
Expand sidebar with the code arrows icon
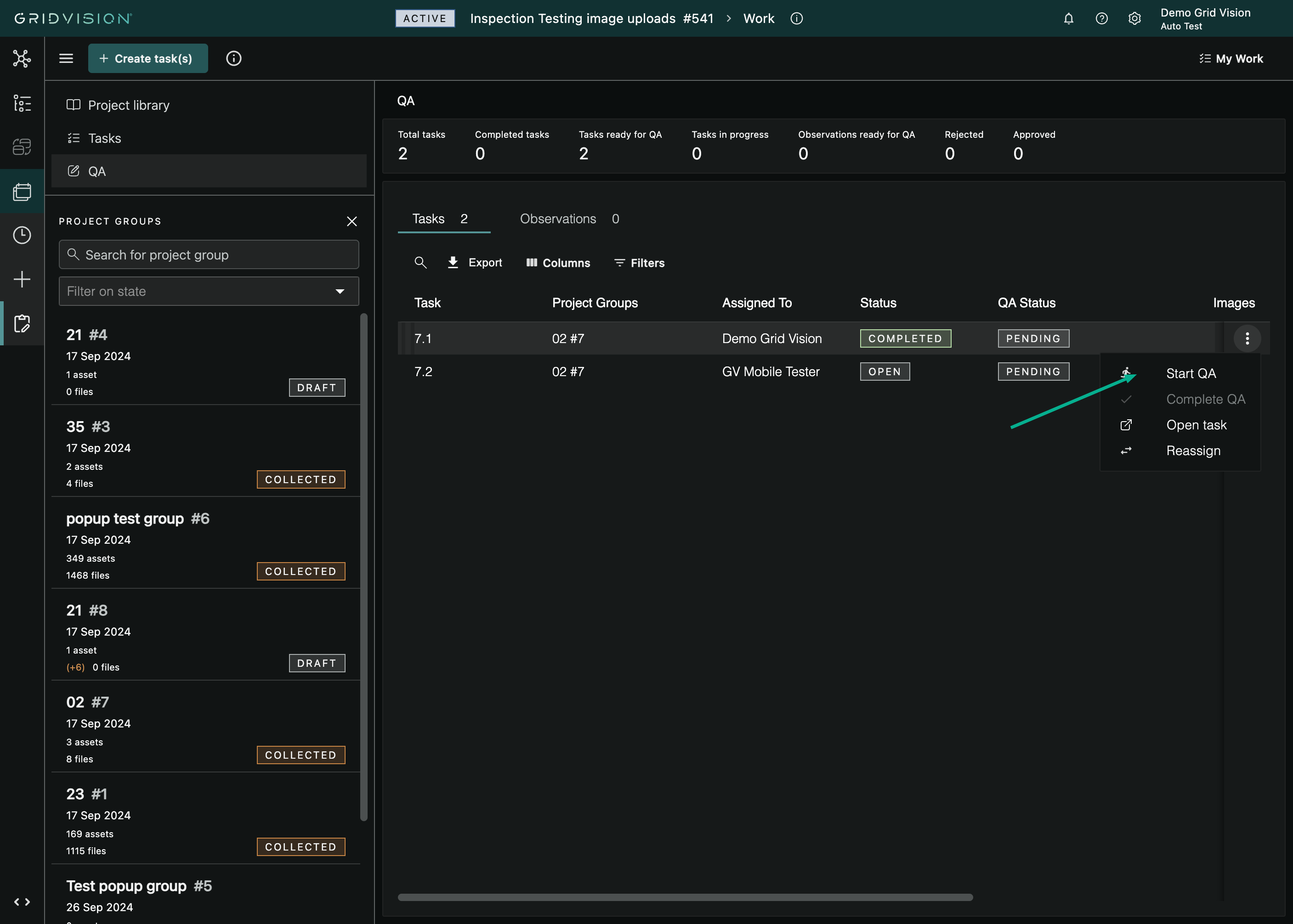click(x=22, y=902)
